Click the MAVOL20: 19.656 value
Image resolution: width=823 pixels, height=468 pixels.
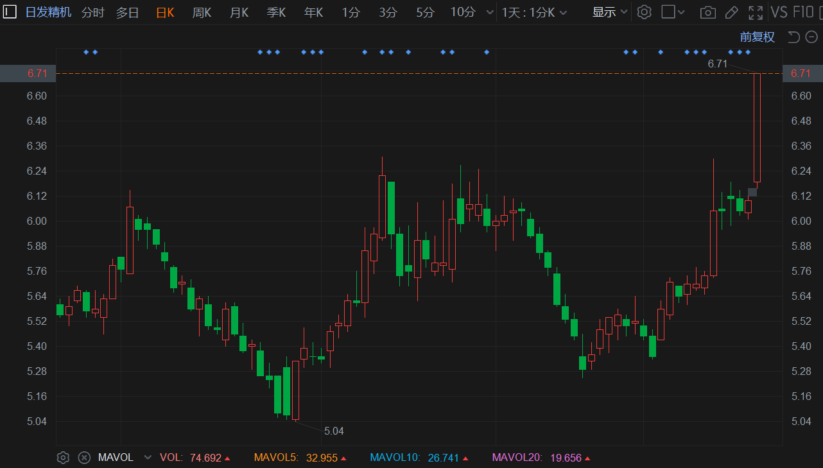(x=541, y=458)
